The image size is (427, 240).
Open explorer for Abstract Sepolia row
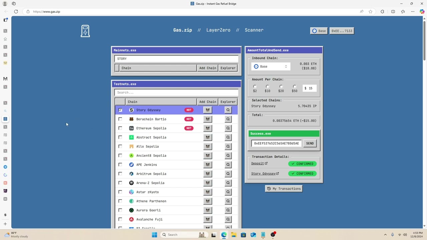pyautogui.click(x=228, y=137)
